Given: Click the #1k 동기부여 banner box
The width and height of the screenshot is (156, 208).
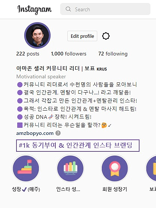Looking at the screenshot, I should [78, 145].
